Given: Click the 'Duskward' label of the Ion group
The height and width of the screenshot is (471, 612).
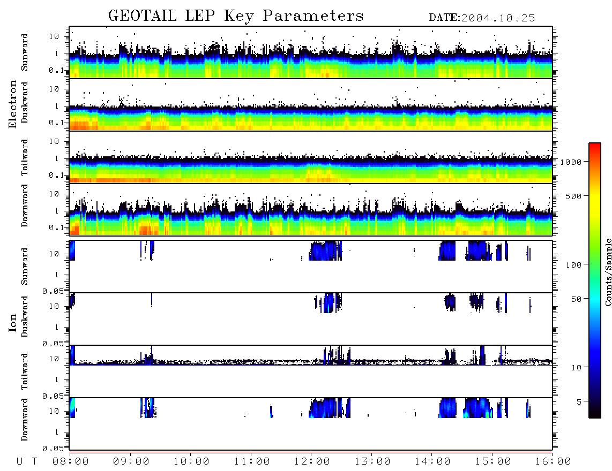Looking at the screenshot, I should pos(25,316).
